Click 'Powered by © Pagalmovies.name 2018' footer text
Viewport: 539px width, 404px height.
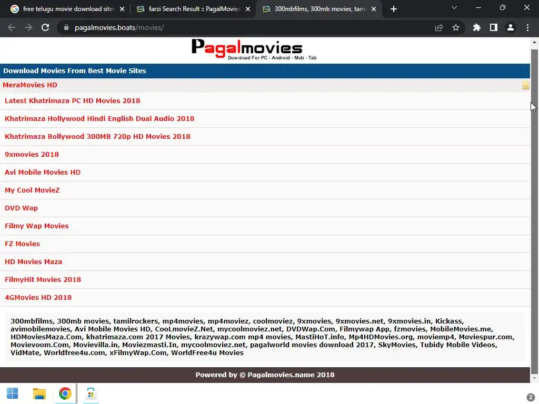(x=265, y=375)
